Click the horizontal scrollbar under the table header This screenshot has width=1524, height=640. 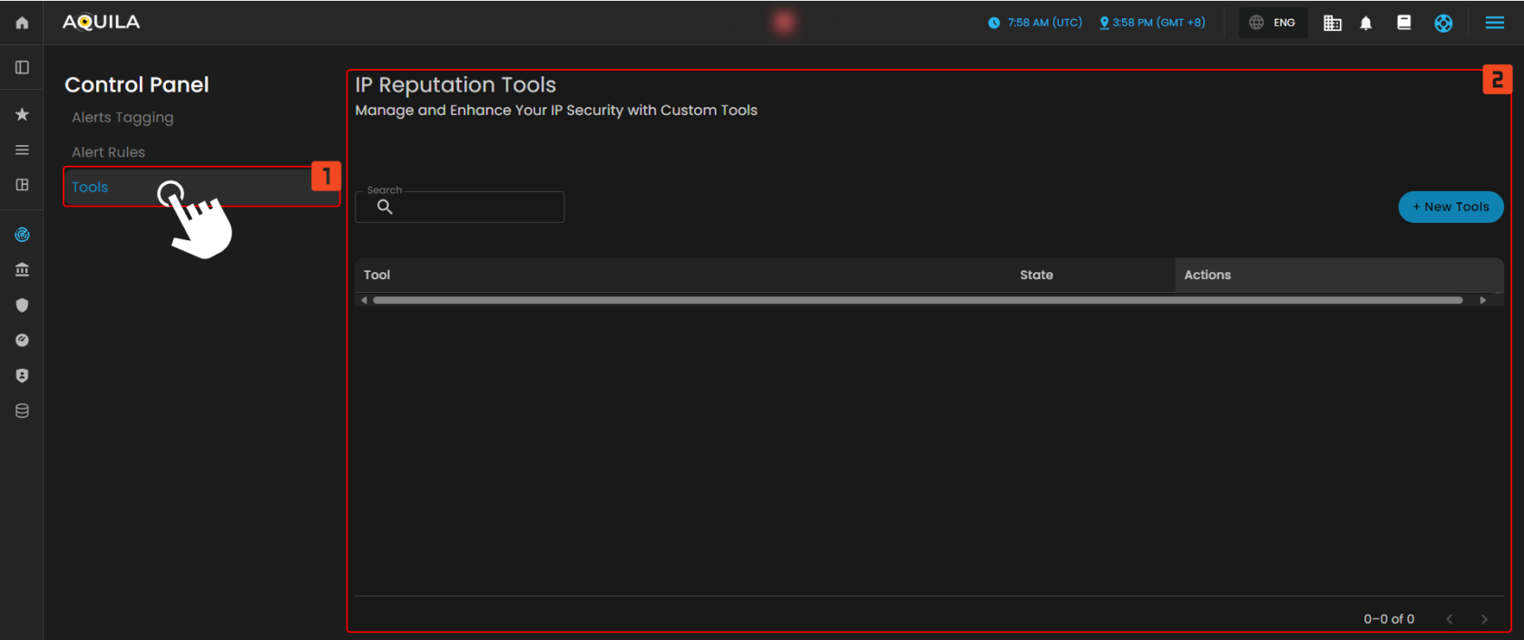tap(916, 300)
